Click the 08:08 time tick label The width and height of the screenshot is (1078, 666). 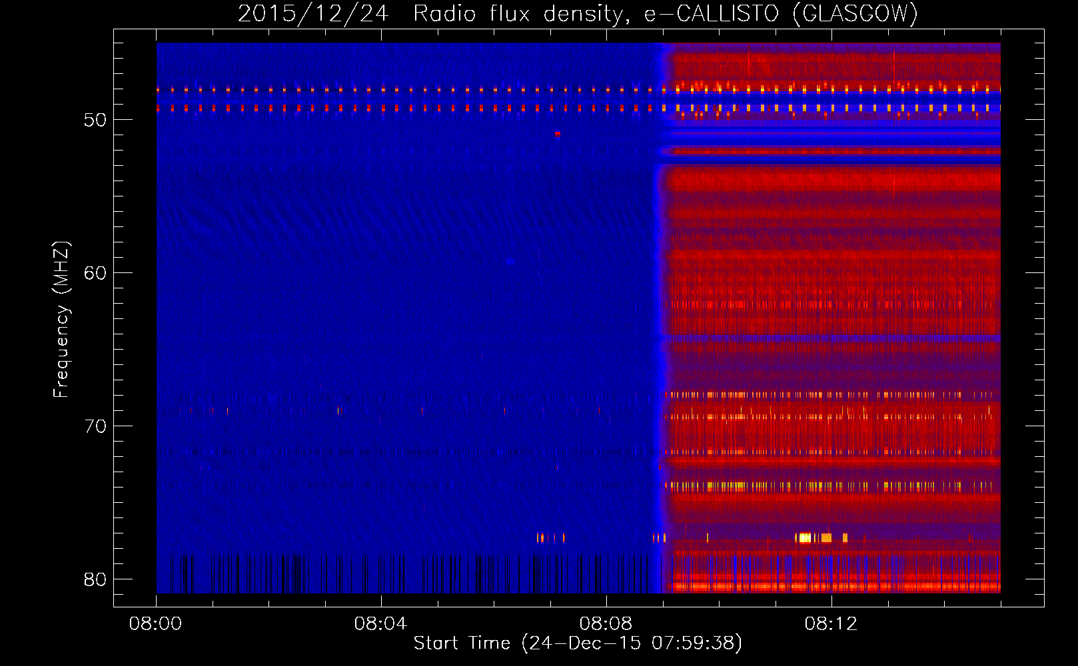click(x=606, y=624)
